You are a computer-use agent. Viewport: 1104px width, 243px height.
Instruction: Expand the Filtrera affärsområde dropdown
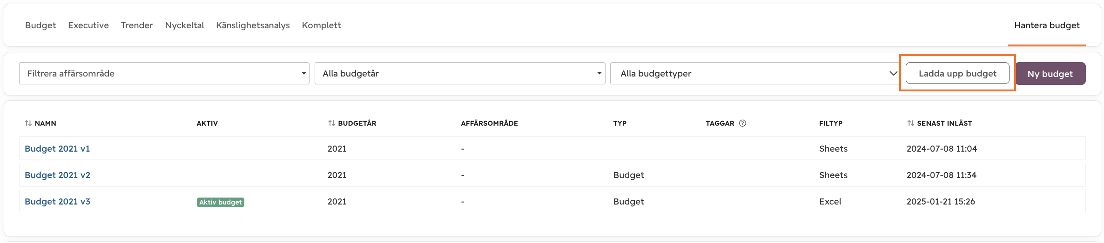tap(164, 73)
